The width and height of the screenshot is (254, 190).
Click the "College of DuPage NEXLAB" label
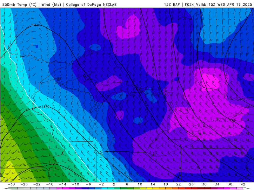[x=91, y=4]
